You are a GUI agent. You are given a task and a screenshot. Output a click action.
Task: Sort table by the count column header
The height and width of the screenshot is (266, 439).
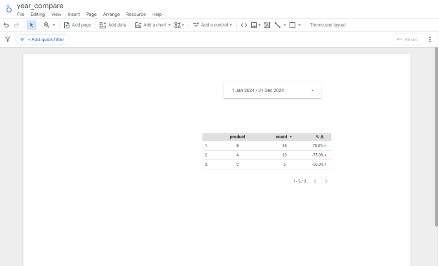tap(282, 137)
